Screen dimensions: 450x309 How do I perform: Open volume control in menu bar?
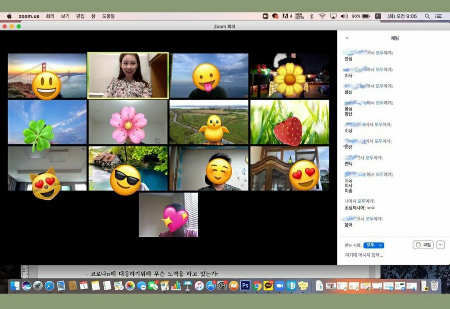[344, 16]
